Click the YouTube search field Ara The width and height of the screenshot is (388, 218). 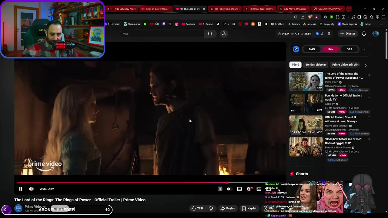coord(162,34)
